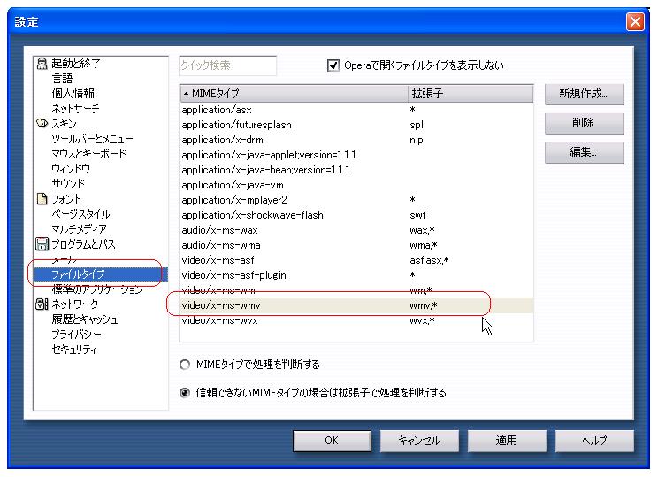The width and height of the screenshot is (658, 477).
Task: Select the application/x-shockwave-flash row
Action: [x=356, y=215]
